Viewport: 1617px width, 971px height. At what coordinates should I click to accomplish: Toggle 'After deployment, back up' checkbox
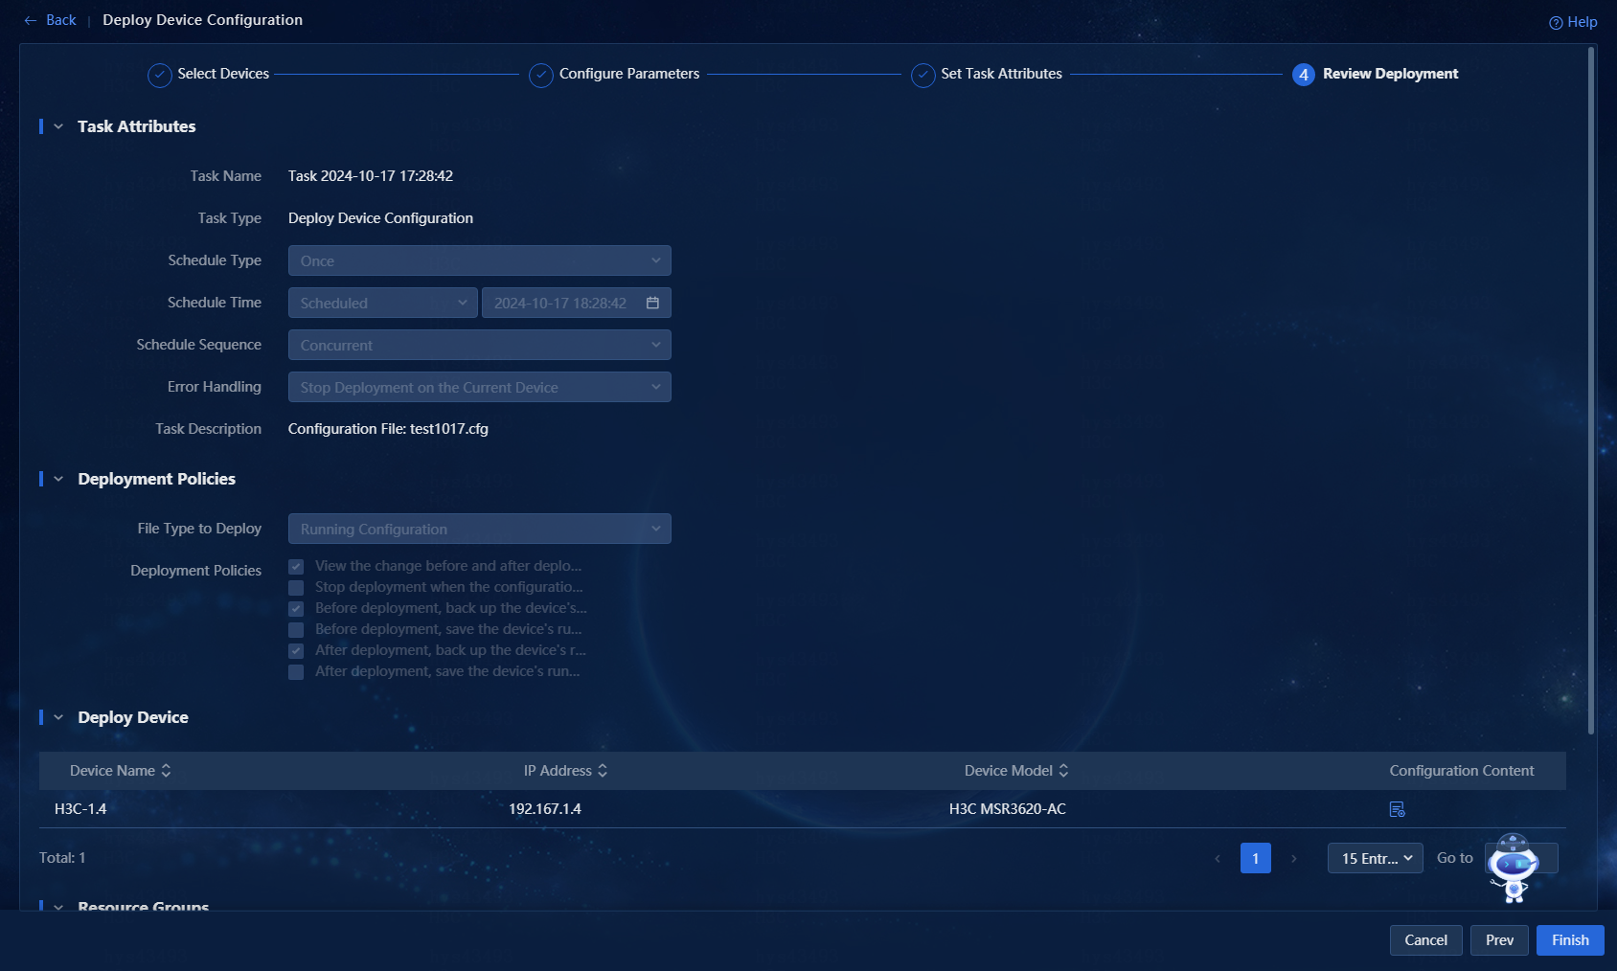click(x=296, y=651)
